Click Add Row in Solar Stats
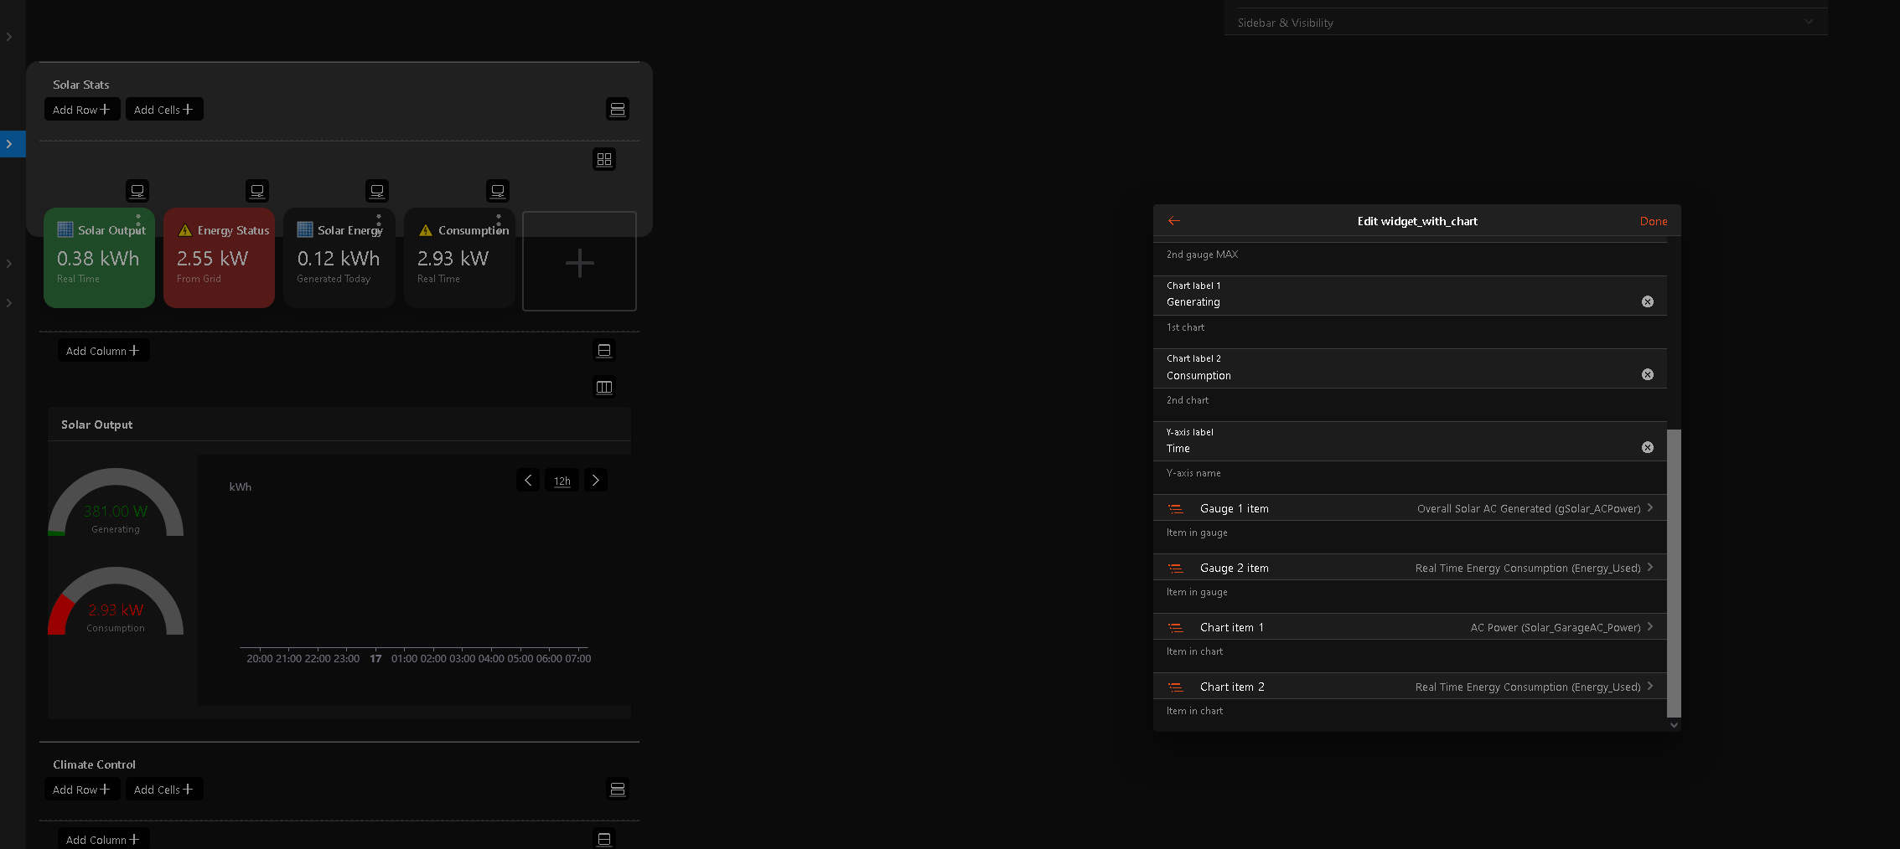This screenshot has height=849, width=1900. click(x=81, y=110)
